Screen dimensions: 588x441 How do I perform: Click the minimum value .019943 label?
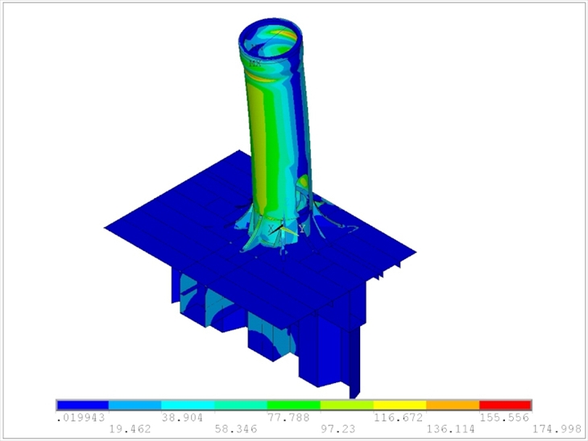click(81, 418)
